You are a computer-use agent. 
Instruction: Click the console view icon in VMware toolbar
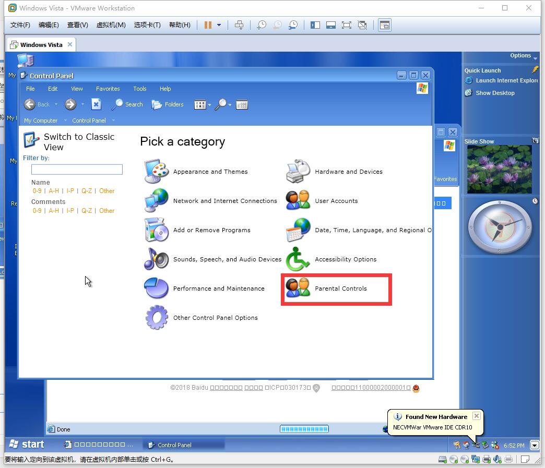coord(385,25)
